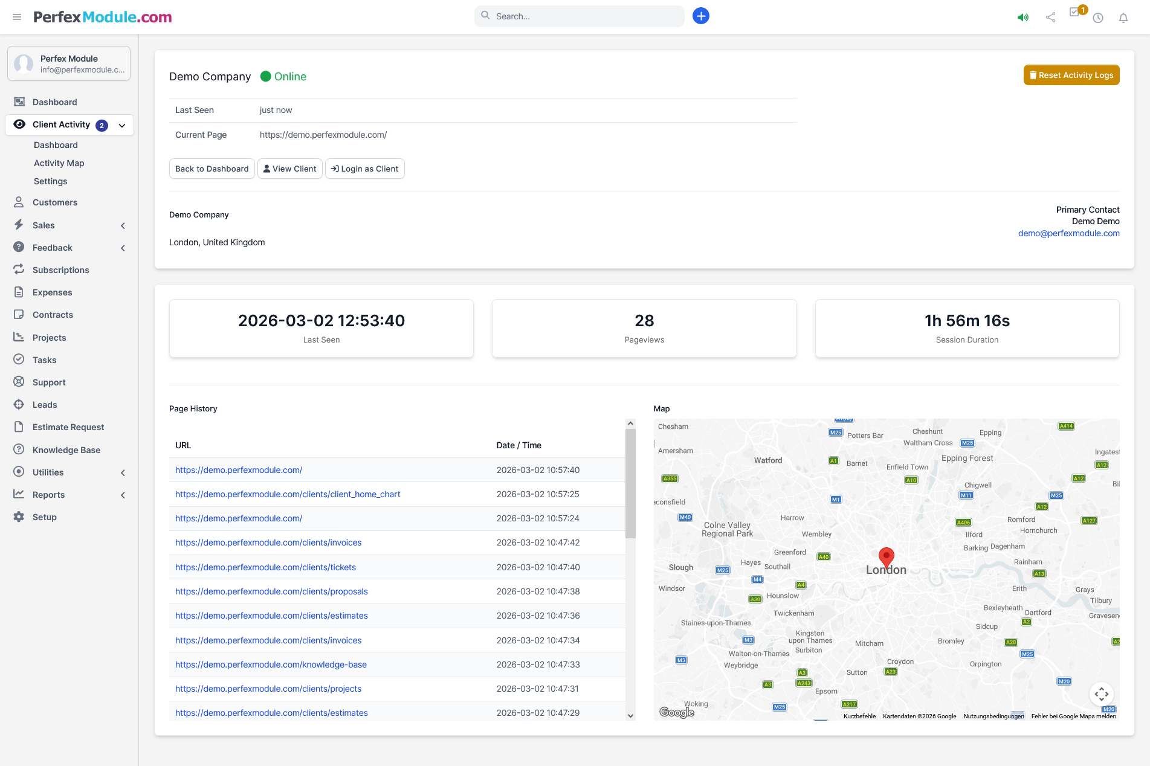Click the clock timer icon
The image size is (1150, 766).
point(1098,18)
